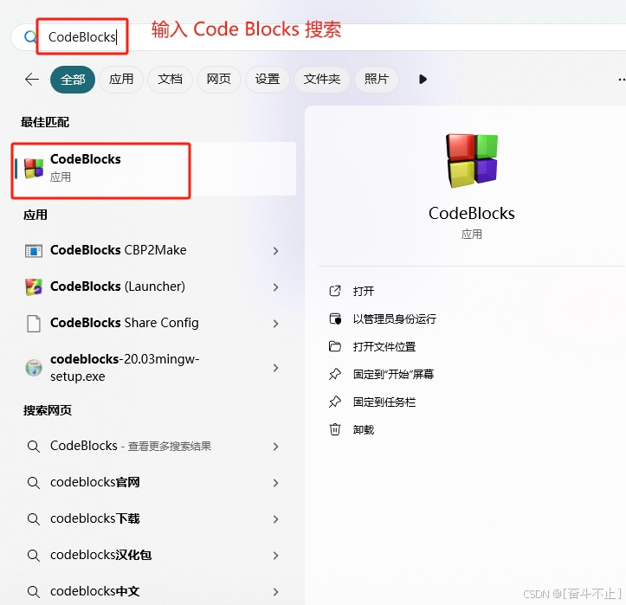Expand CodeBlocks (Launcher) chevron
Screen dimensions: 626x605
(275, 287)
